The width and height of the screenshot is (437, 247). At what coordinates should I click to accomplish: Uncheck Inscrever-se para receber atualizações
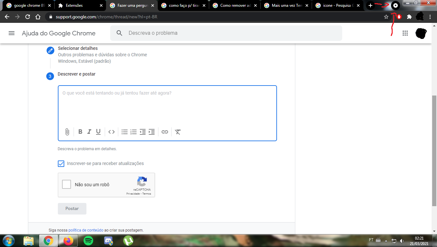61,163
